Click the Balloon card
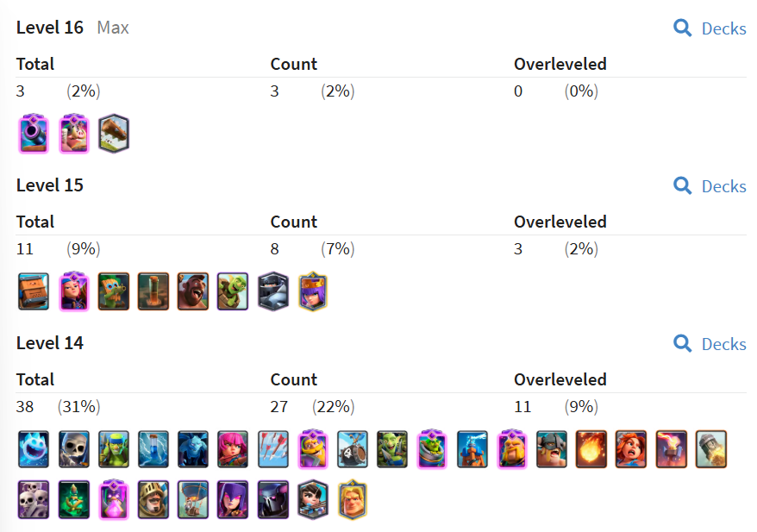Viewport: 757px width, 532px height. pos(192,499)
